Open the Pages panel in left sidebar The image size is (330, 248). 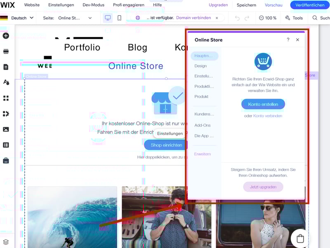coord(6,67)
